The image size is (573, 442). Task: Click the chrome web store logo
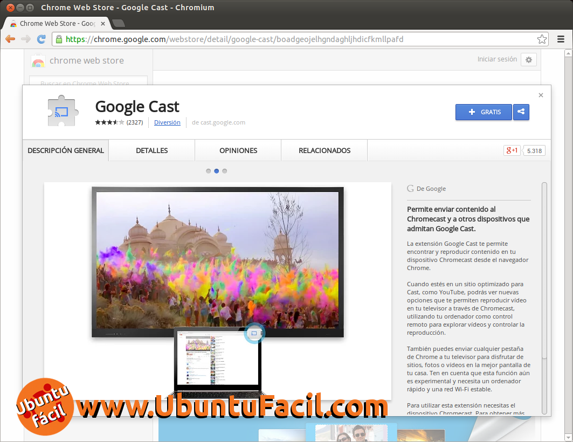coord(38,60)
